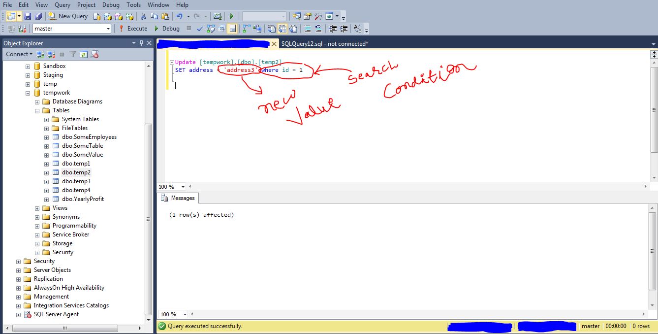Collapse the Tables folder node

[37, 111]
